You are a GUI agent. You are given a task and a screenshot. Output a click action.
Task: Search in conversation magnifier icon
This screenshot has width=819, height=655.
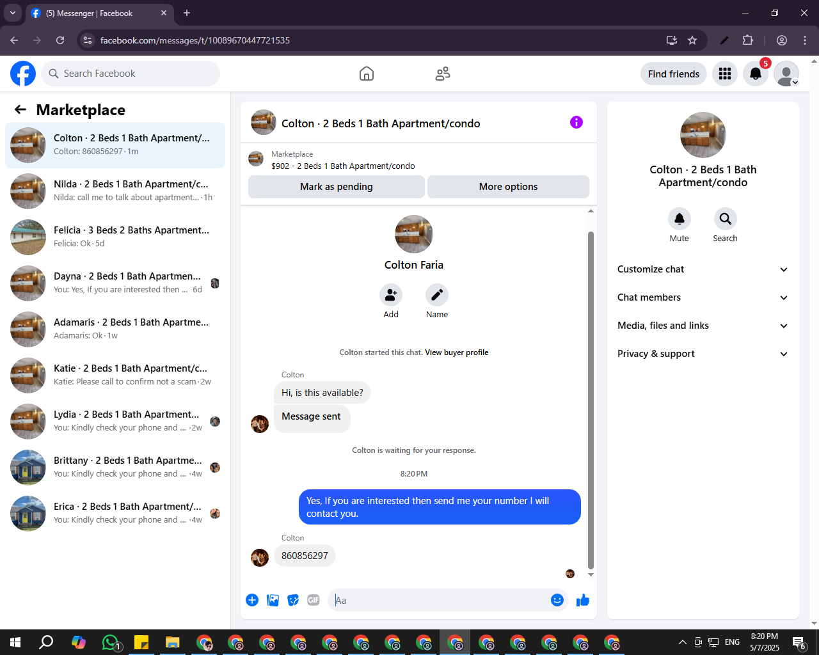point(726,219)
